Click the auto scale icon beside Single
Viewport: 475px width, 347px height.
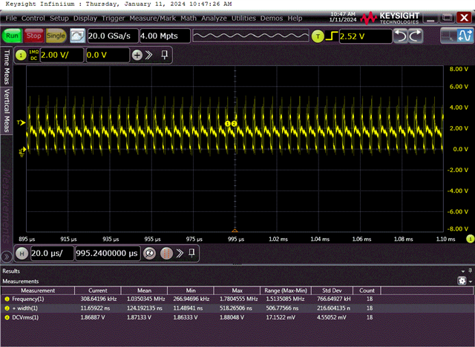point(77,36)
